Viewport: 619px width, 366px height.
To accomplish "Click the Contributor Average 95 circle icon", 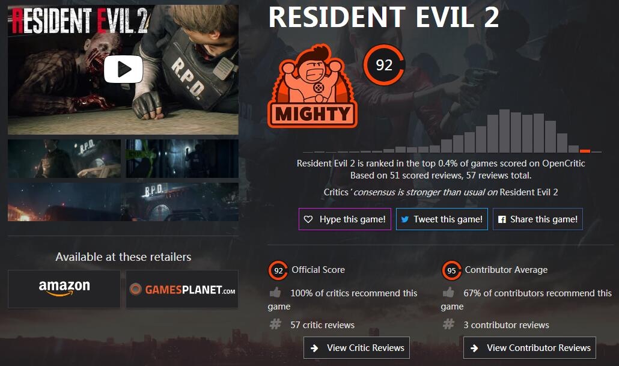I will tap(451, 270).
